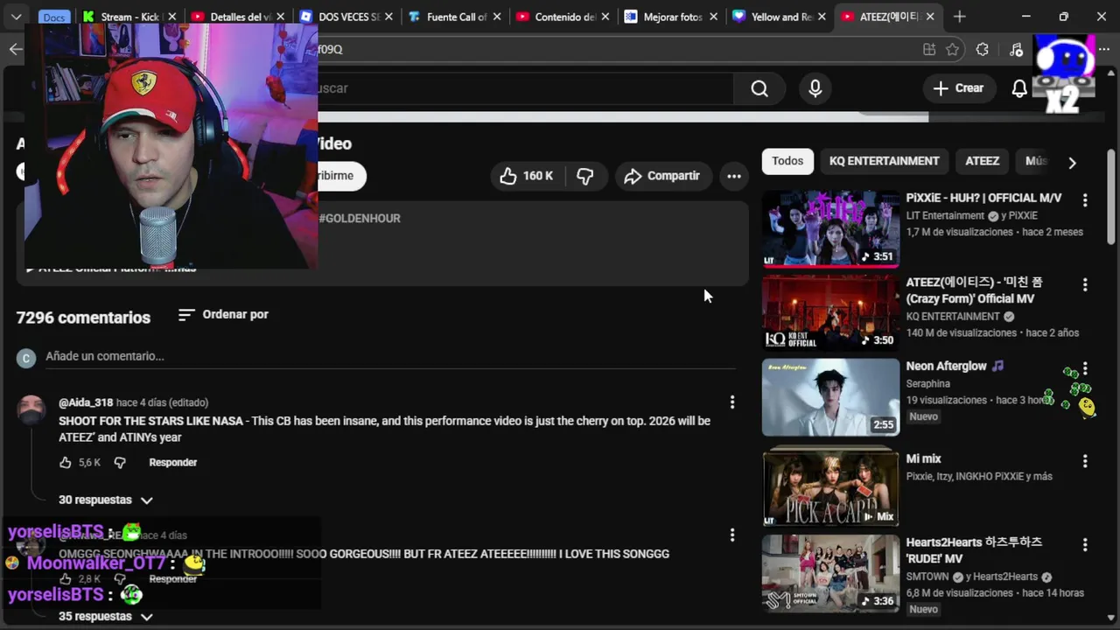Open Crazy Form video thumbnail
The image size is (1120, 630).
click(830, 312)
